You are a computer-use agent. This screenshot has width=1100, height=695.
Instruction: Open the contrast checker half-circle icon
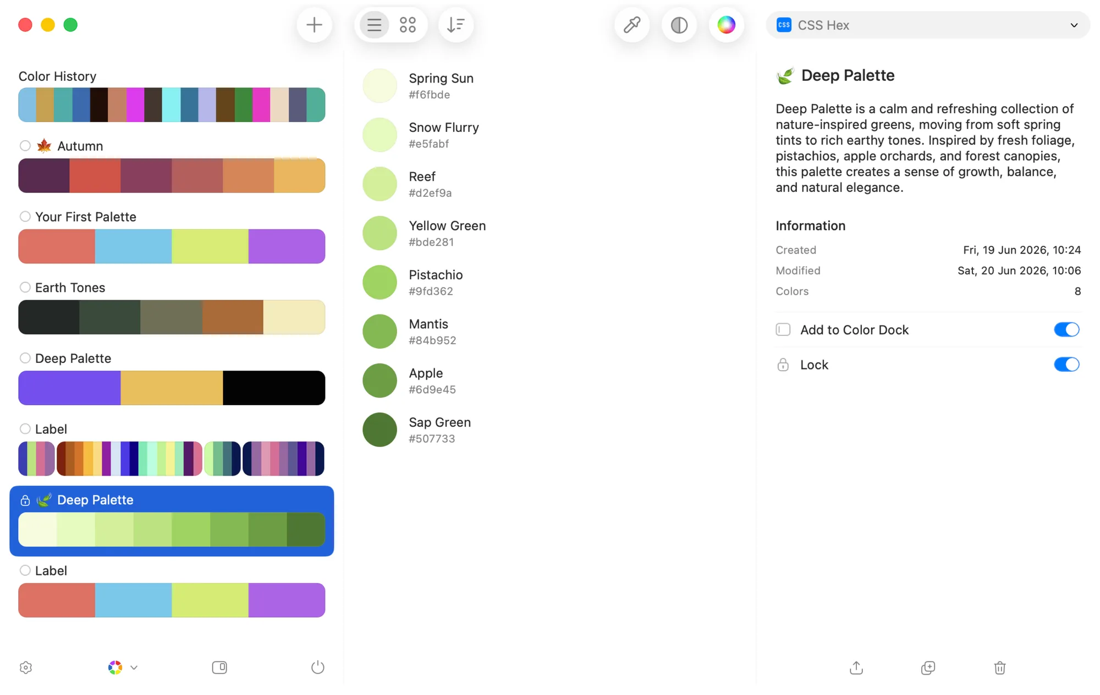(x=679, y=25)
